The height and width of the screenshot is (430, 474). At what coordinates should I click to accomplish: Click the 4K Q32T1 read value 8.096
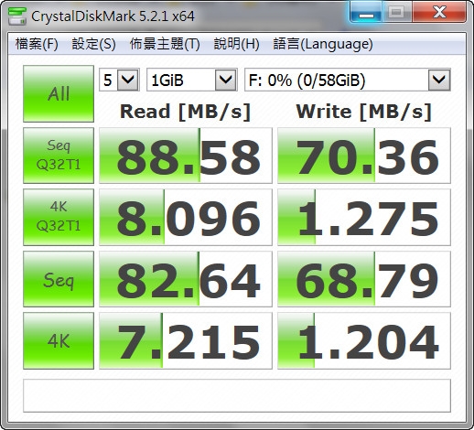point(186,217)
